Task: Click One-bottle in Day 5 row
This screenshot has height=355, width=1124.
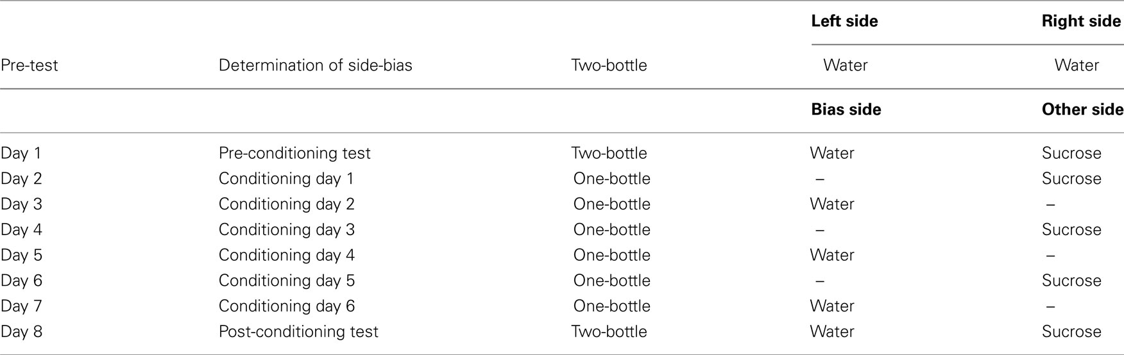Action: coord(612,255)
